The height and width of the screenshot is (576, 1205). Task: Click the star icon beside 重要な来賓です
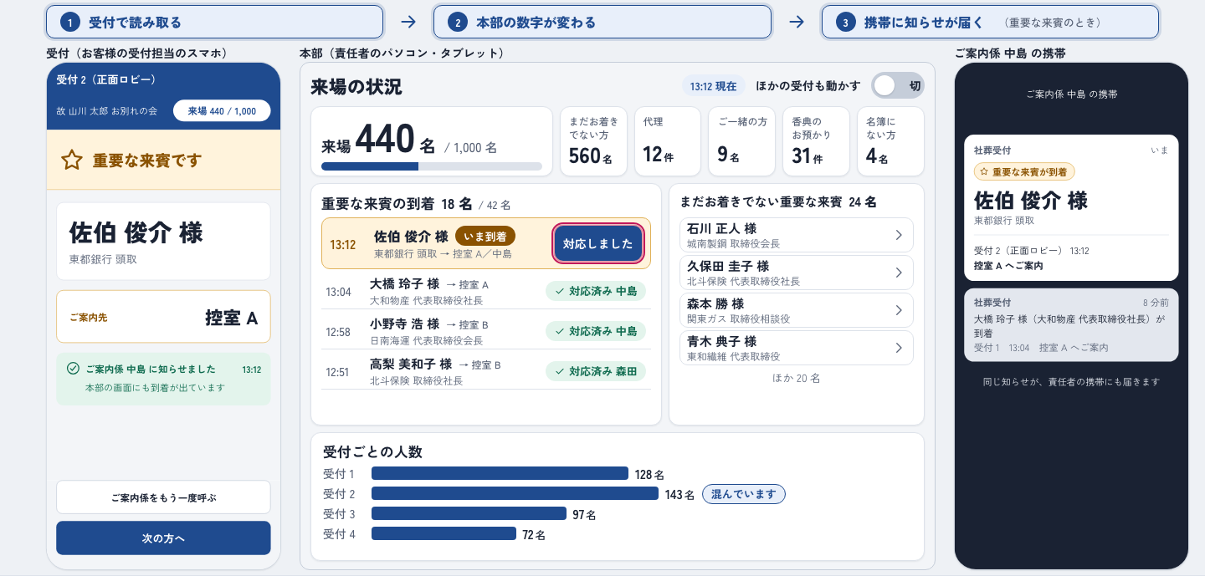(72, 161)
